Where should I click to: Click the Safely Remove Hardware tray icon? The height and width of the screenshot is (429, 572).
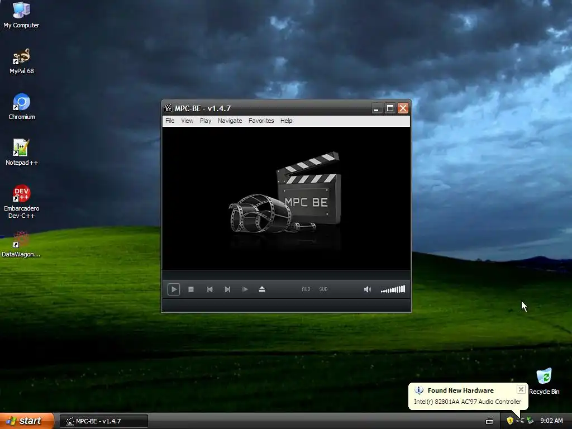click(x=530, y=421)
